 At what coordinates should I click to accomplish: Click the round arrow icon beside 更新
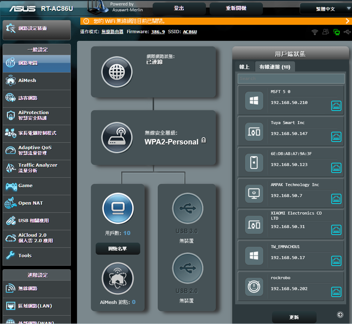(x=340, y=315)
